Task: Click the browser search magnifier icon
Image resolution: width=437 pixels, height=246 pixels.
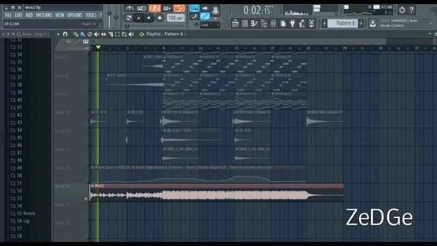Action: click(19, 34)
